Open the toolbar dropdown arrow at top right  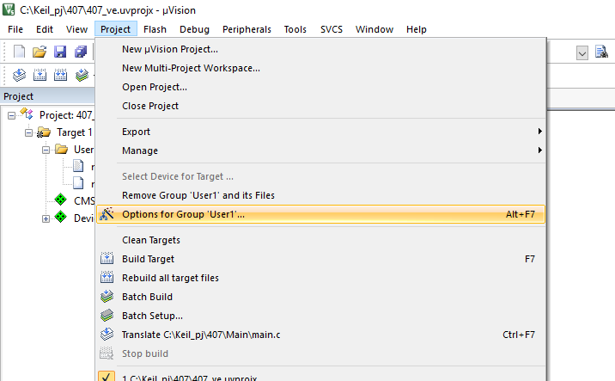pos(582,52)
